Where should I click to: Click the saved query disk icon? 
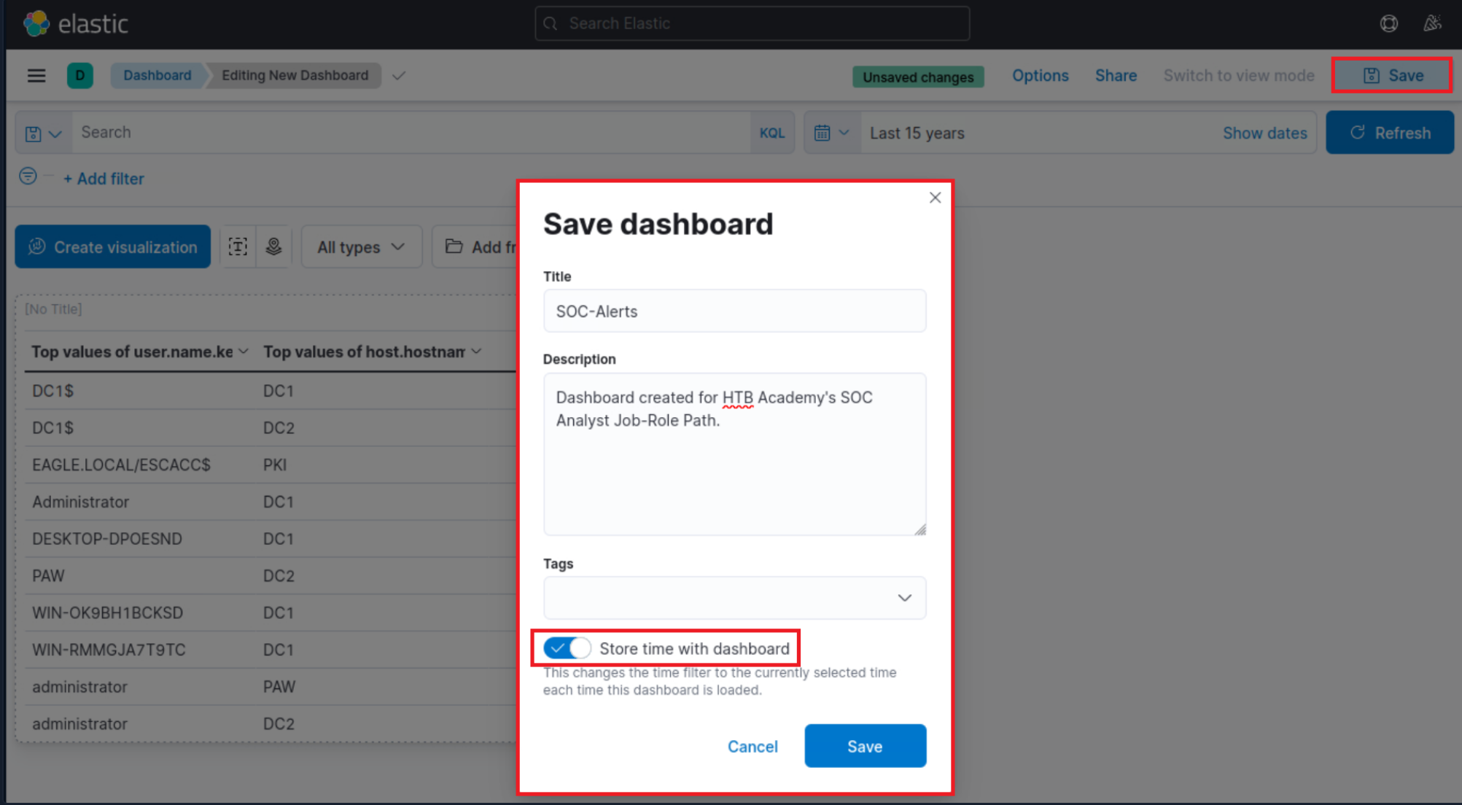(43, 133)
